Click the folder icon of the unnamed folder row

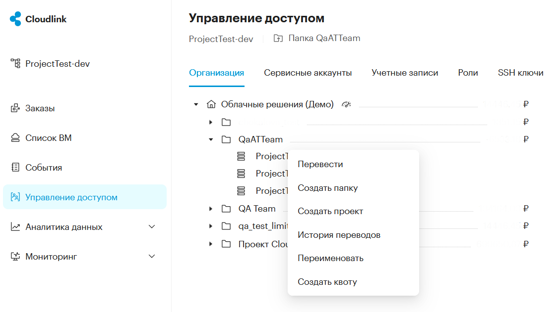226,122
